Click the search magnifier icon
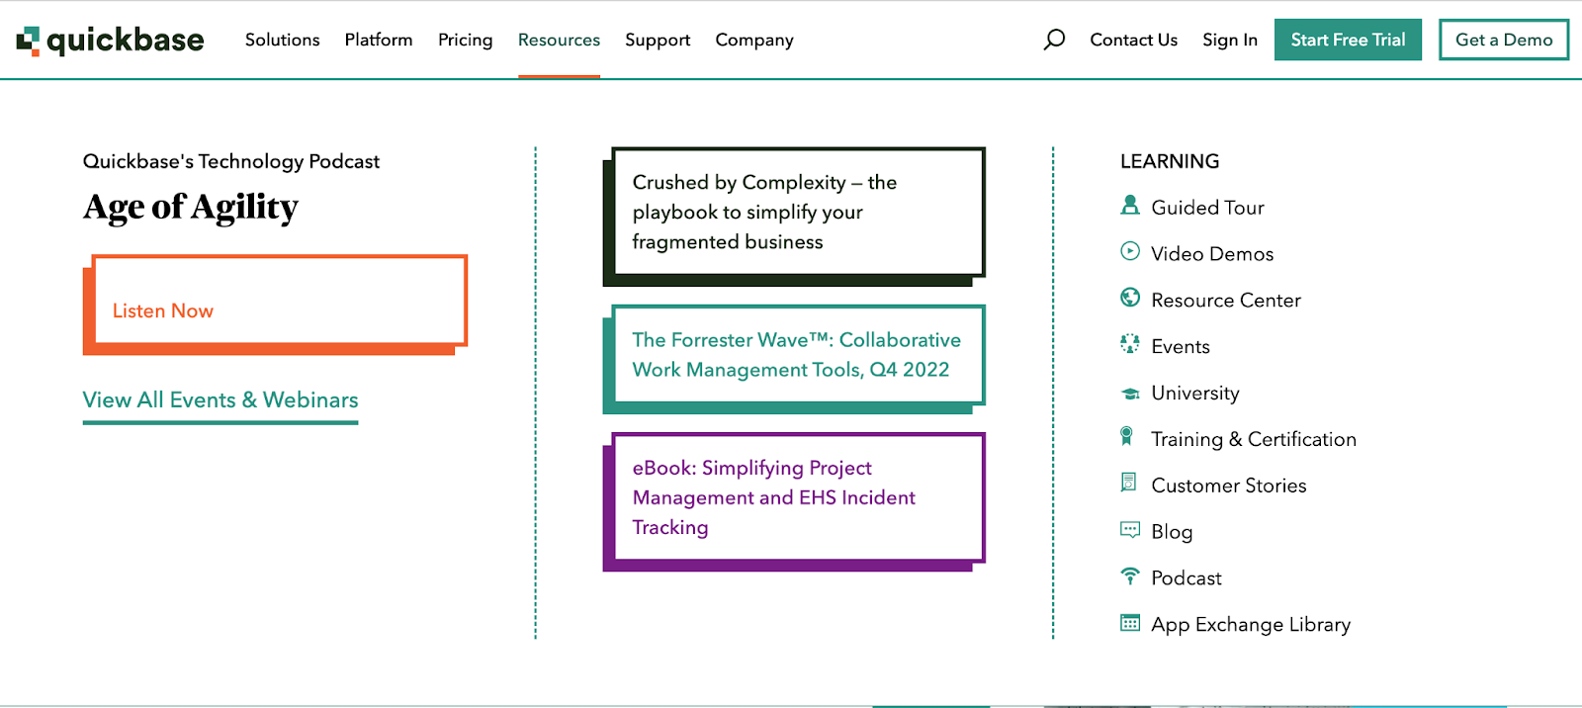The width and height of the screenshot is (1582, 708). [1054, 40]
